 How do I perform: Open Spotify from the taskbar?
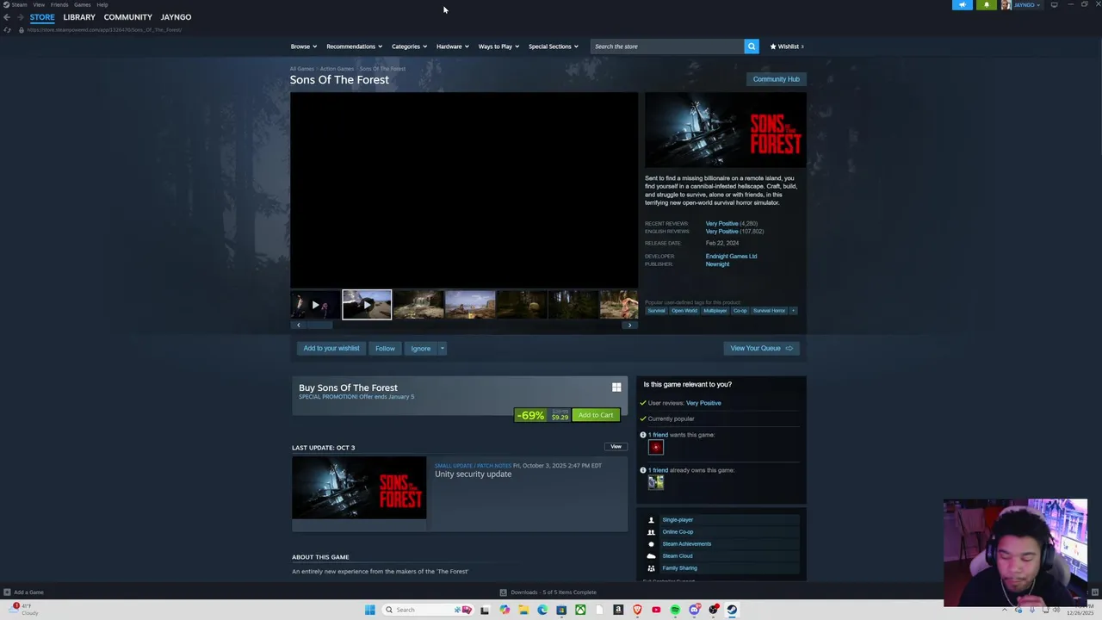[x=675, y=610]
